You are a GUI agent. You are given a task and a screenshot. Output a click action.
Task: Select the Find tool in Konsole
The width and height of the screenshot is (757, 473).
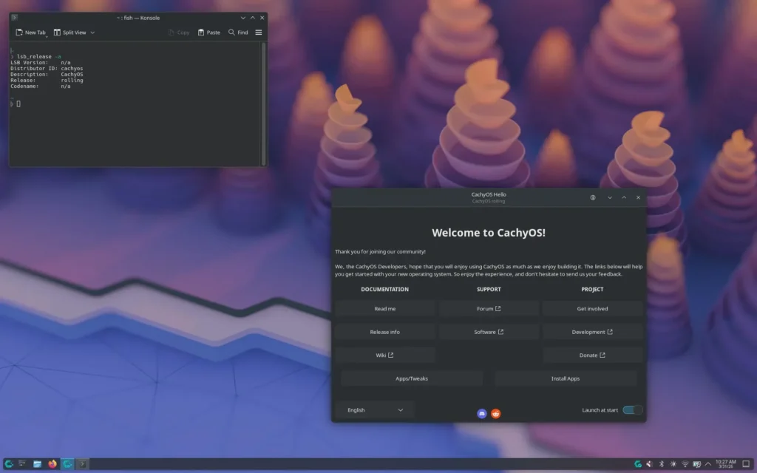238,32
